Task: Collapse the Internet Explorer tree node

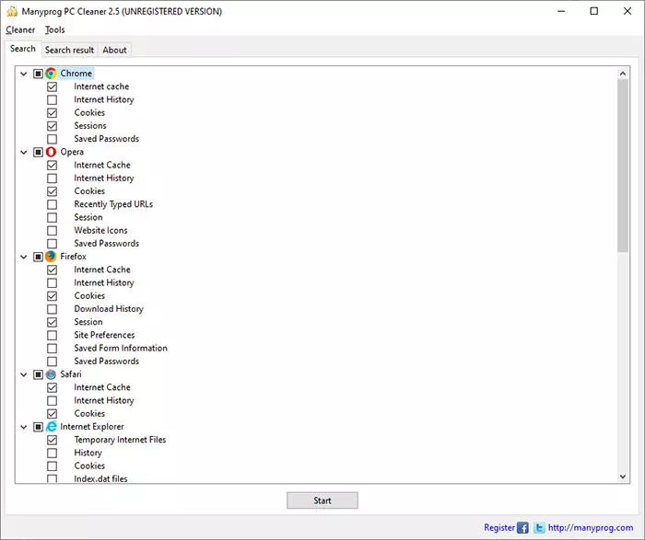Action: point(24,427)
